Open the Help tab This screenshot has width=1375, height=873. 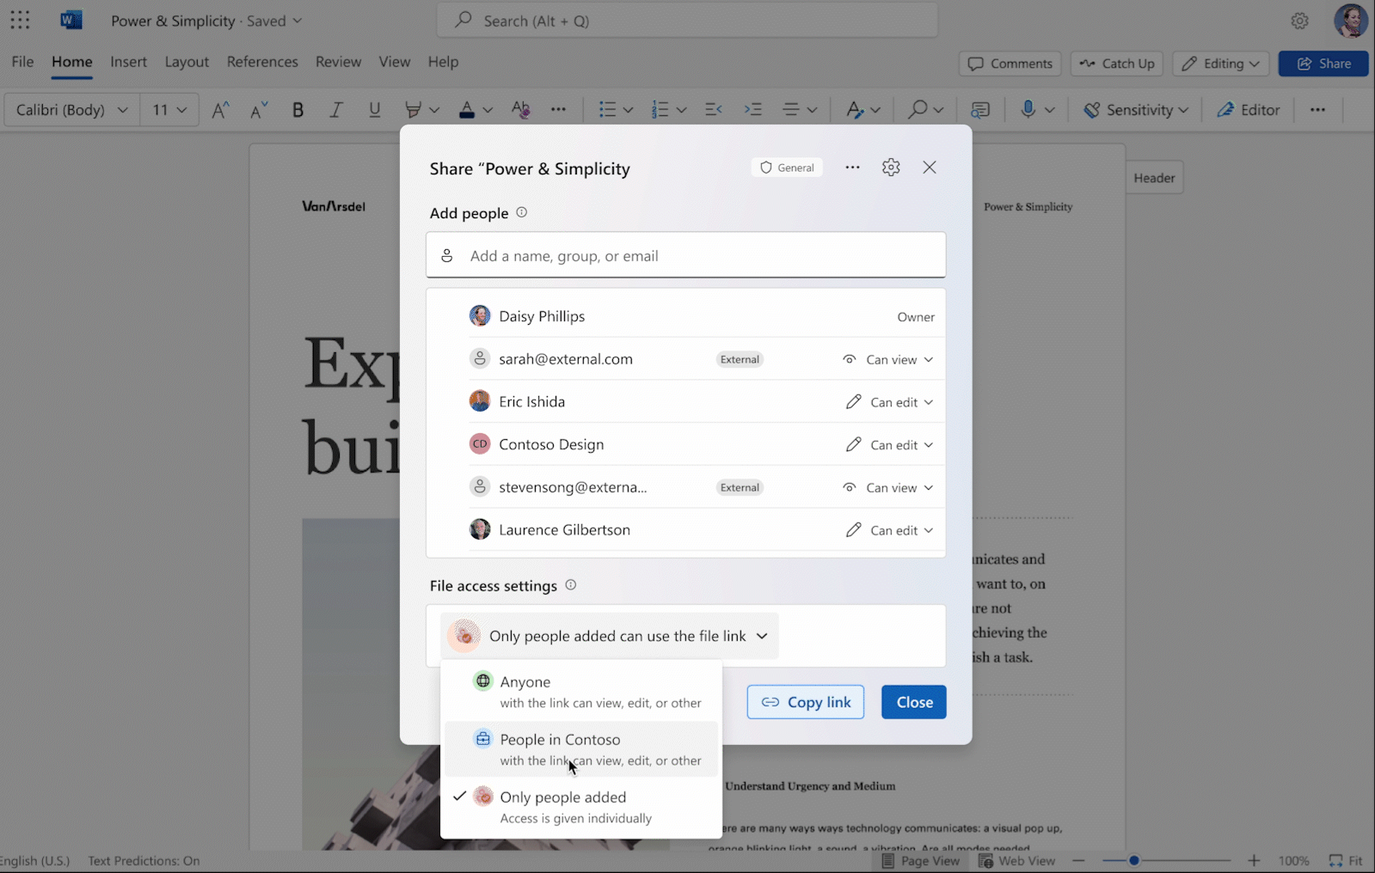point(443,62)
